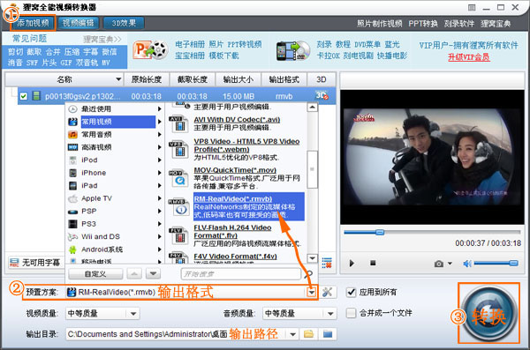
Task: Open the 视频编辑 video edit button
Action: [x=79, y=23]
